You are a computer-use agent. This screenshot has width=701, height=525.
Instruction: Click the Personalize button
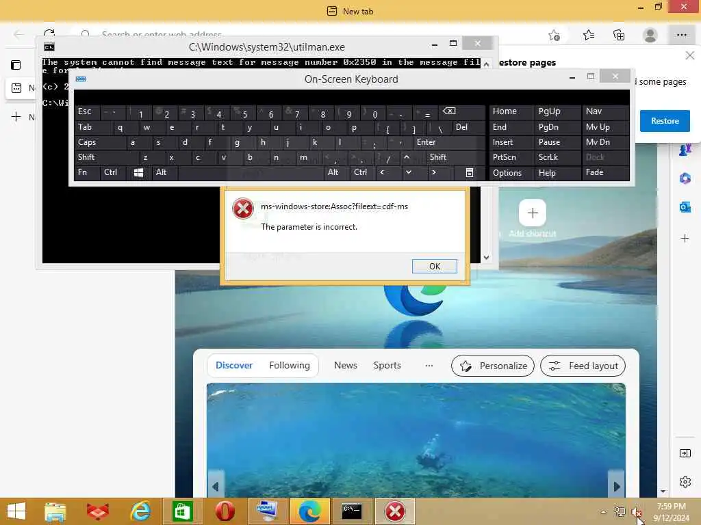click(493, 366)
